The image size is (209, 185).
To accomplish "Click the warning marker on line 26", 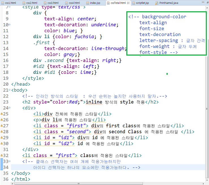I will tap(2, 120).
